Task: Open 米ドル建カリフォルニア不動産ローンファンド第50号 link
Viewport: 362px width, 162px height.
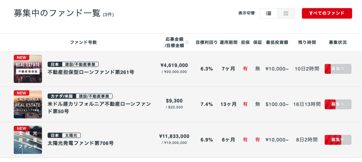Action: [99, 108]
